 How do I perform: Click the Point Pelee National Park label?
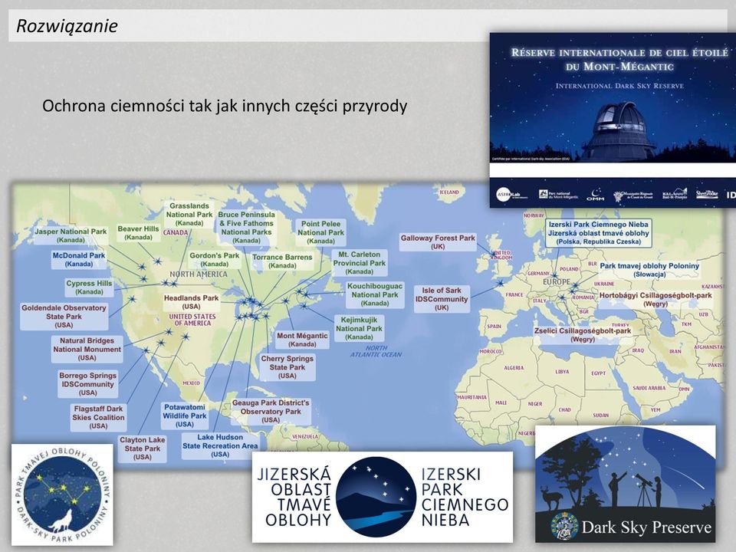[x=320, y=232]
